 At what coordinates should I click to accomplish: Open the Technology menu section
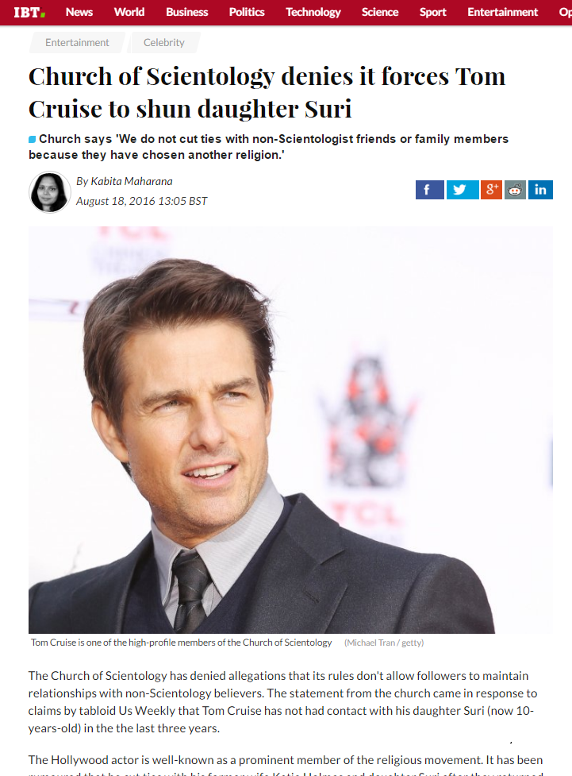(313, 12)
